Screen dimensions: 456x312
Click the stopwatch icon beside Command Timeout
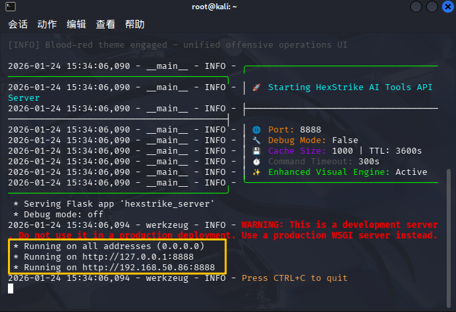(x=256, y=162)
